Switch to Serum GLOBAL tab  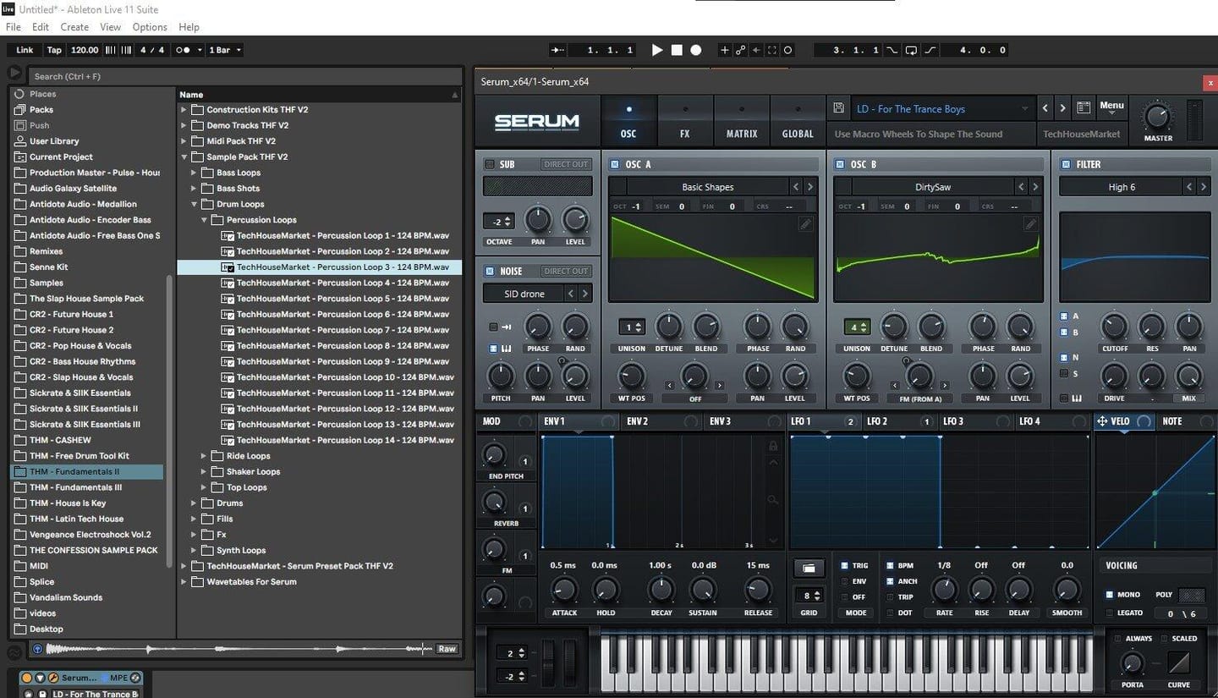click(797, 120)
